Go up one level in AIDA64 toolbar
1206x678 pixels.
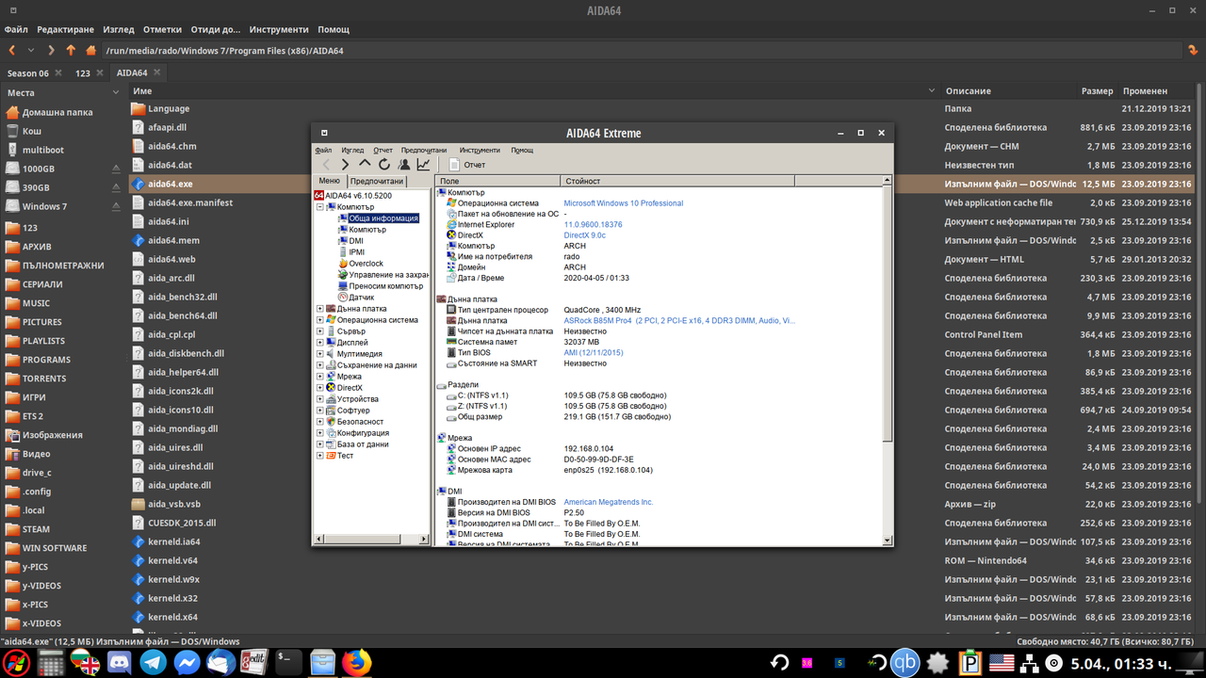tap(365, 165)
